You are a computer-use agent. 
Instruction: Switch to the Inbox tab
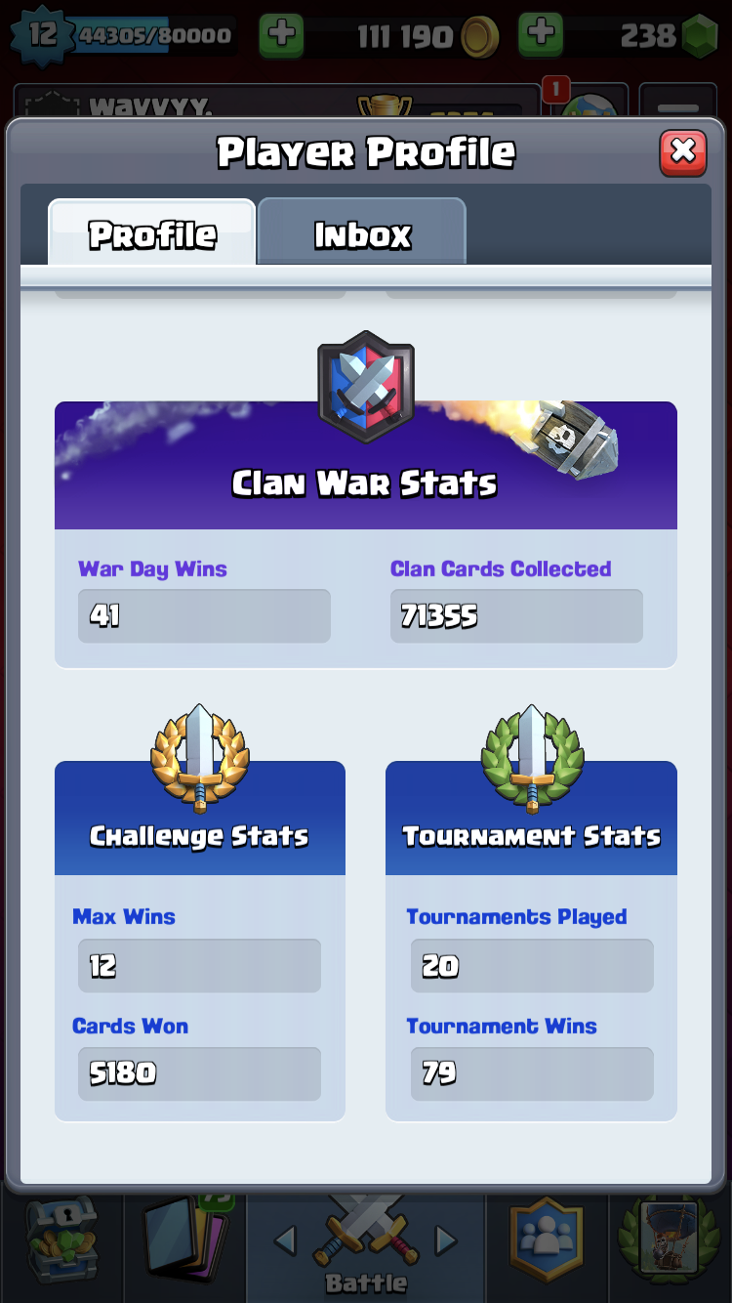coord(362,232)
